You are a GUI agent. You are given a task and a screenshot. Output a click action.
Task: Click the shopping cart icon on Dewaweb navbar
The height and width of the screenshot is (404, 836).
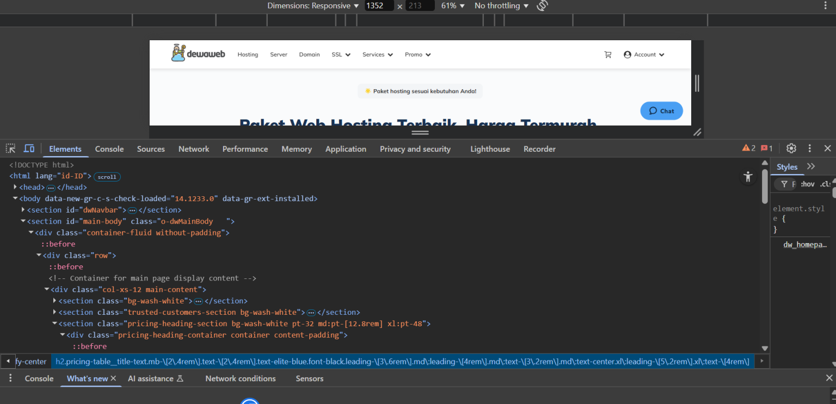(x=608, y=54)
